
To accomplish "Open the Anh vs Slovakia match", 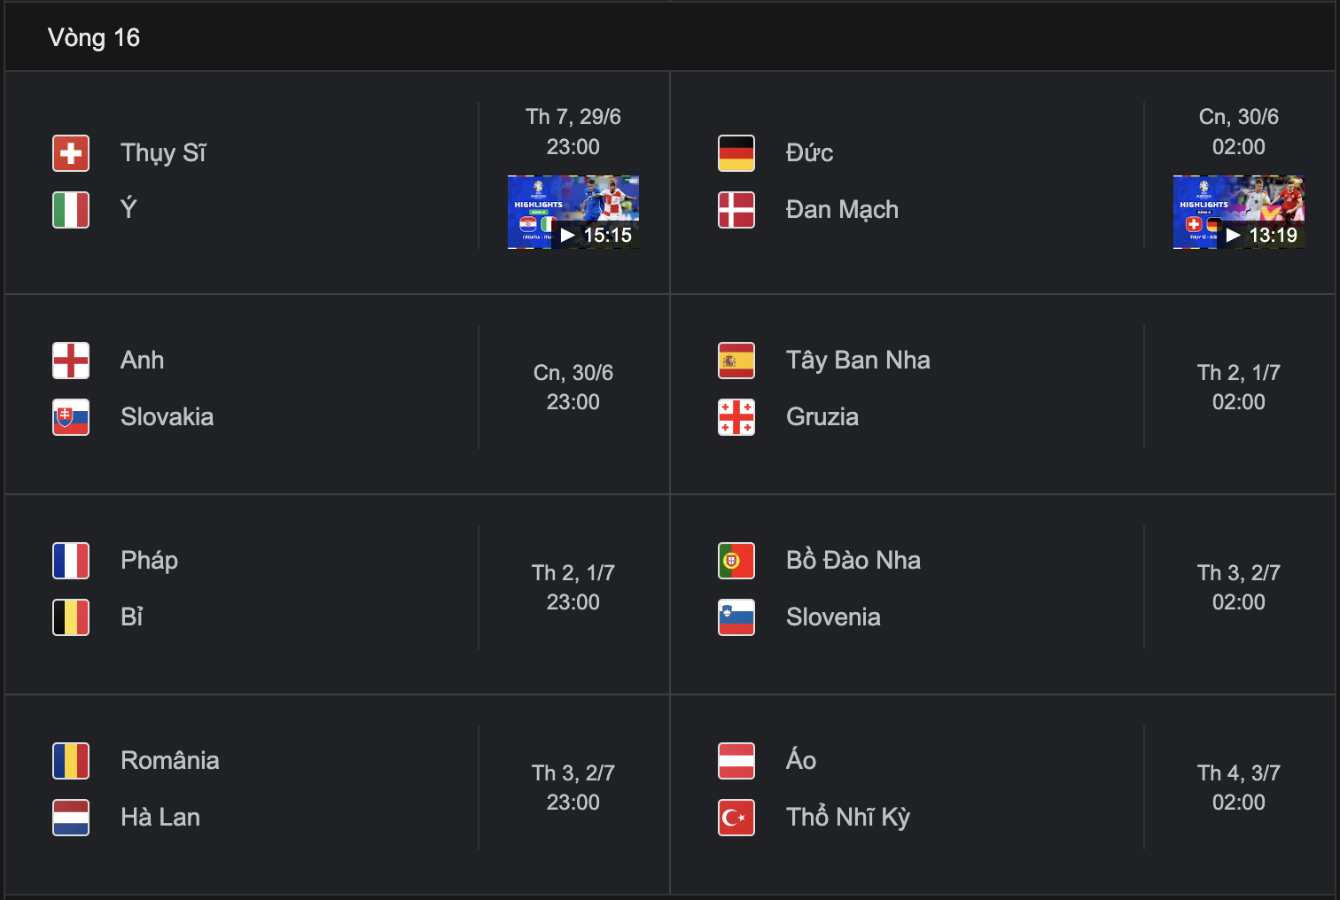I will tap(337, 394).
